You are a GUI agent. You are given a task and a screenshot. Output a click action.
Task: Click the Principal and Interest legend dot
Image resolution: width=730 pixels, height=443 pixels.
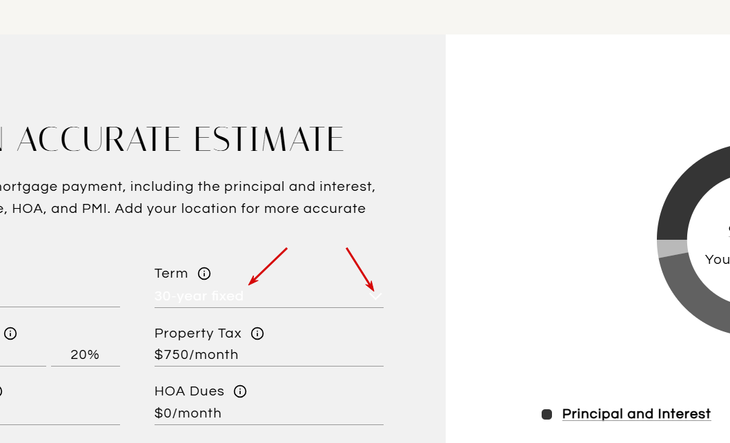point(546,414)
